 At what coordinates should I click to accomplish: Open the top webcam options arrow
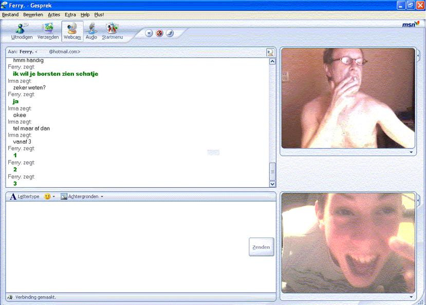[x=411, y=152]
